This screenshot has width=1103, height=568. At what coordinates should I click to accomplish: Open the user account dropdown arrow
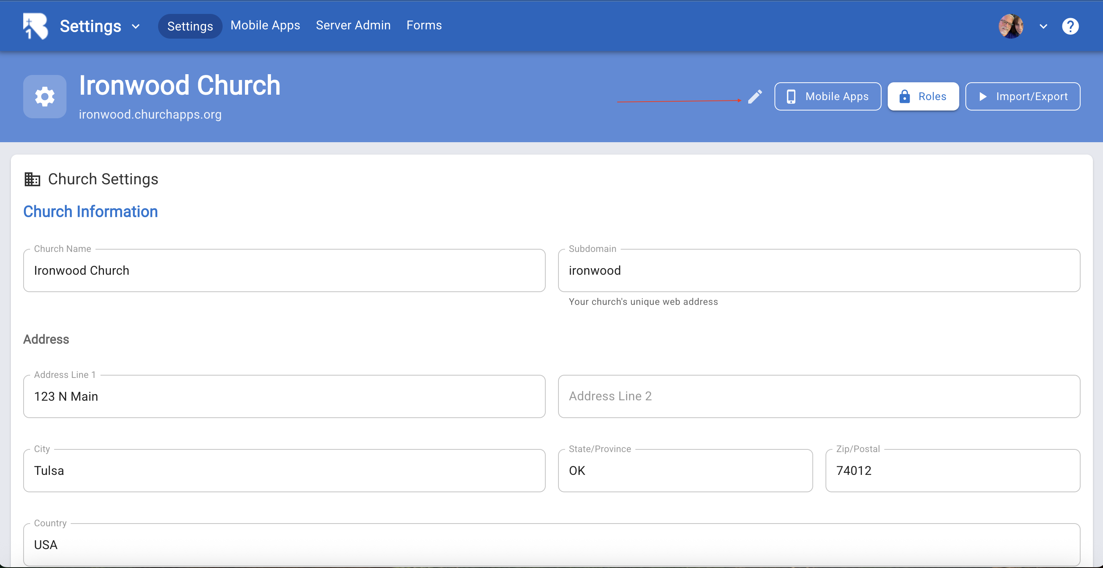point(1043,27)
